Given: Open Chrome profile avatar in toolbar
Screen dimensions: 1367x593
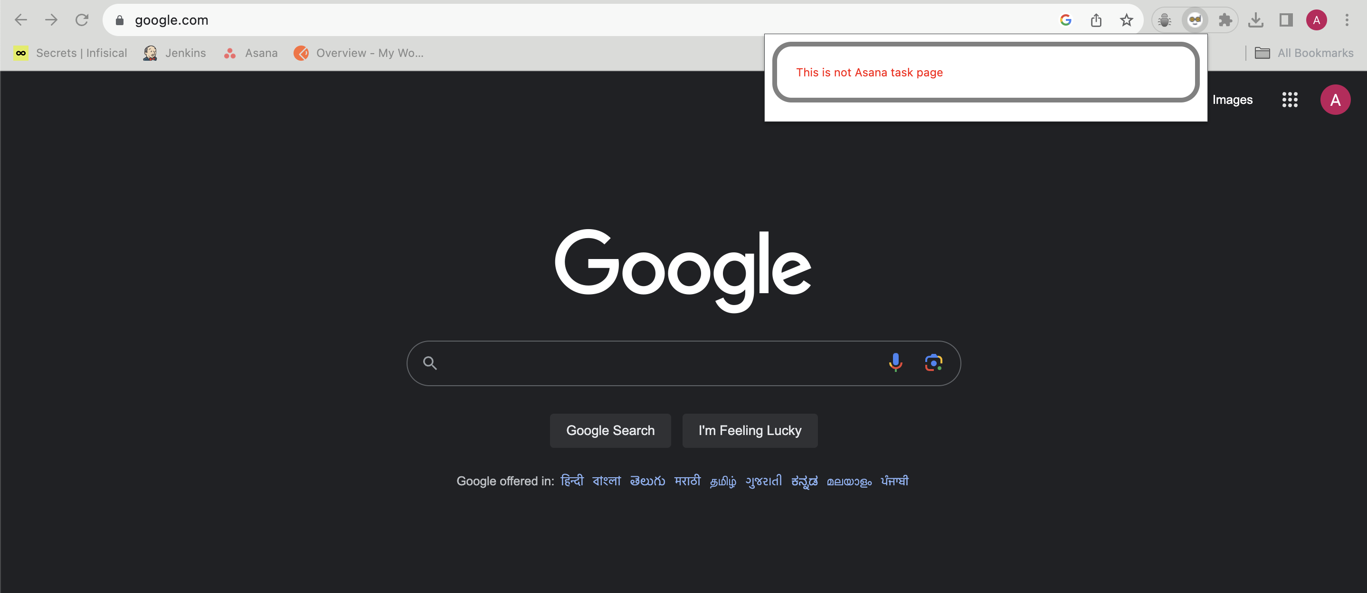Looking at the screenshot, I should click(1316, 20).
